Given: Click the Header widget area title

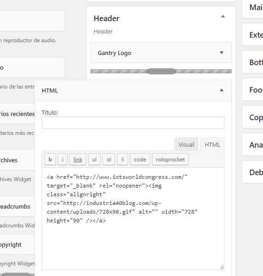Looking at the screenshot, I should point(106,18).
